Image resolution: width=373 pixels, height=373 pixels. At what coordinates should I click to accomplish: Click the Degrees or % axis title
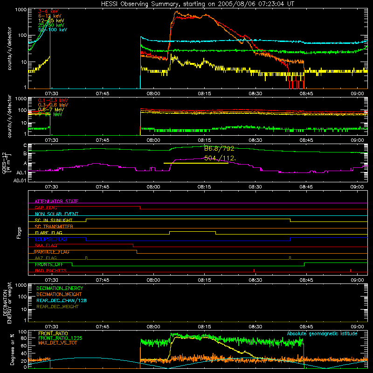click(12, 350)
